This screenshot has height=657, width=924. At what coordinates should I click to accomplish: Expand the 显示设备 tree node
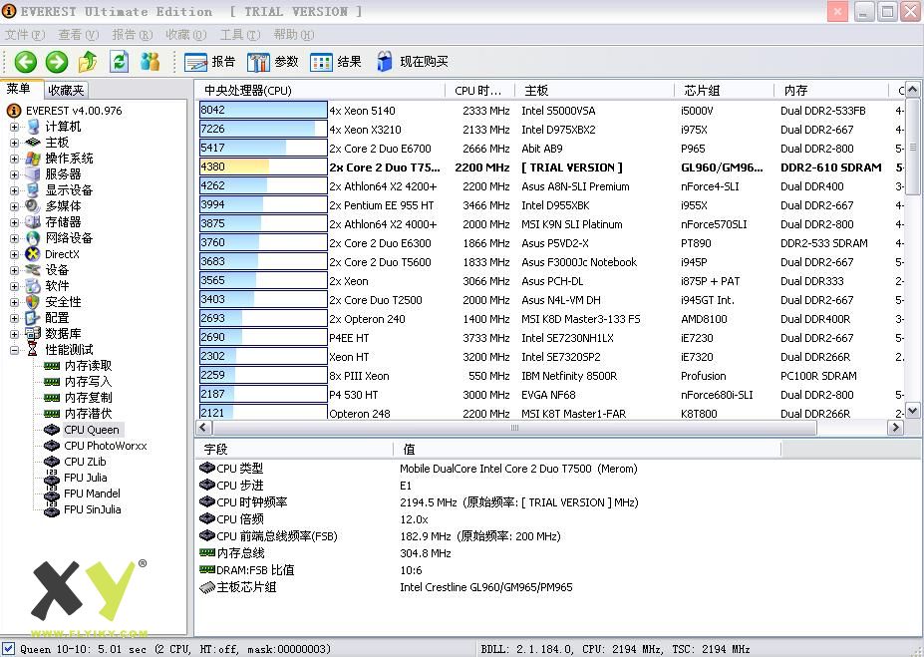coord(14,190)
